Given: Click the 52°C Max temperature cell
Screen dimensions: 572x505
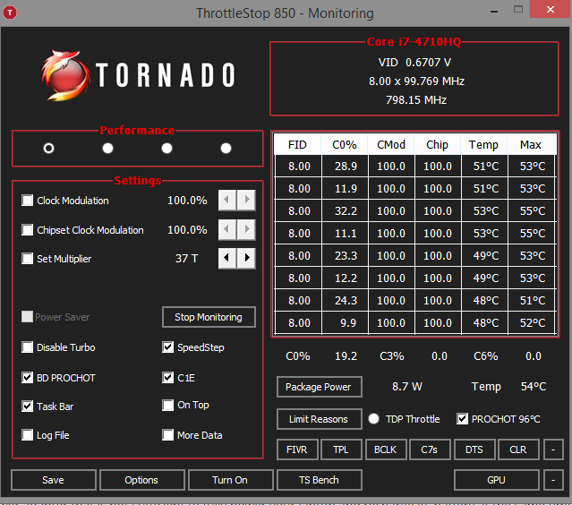Looking at the screenshot, I should (x=532, y=323).
